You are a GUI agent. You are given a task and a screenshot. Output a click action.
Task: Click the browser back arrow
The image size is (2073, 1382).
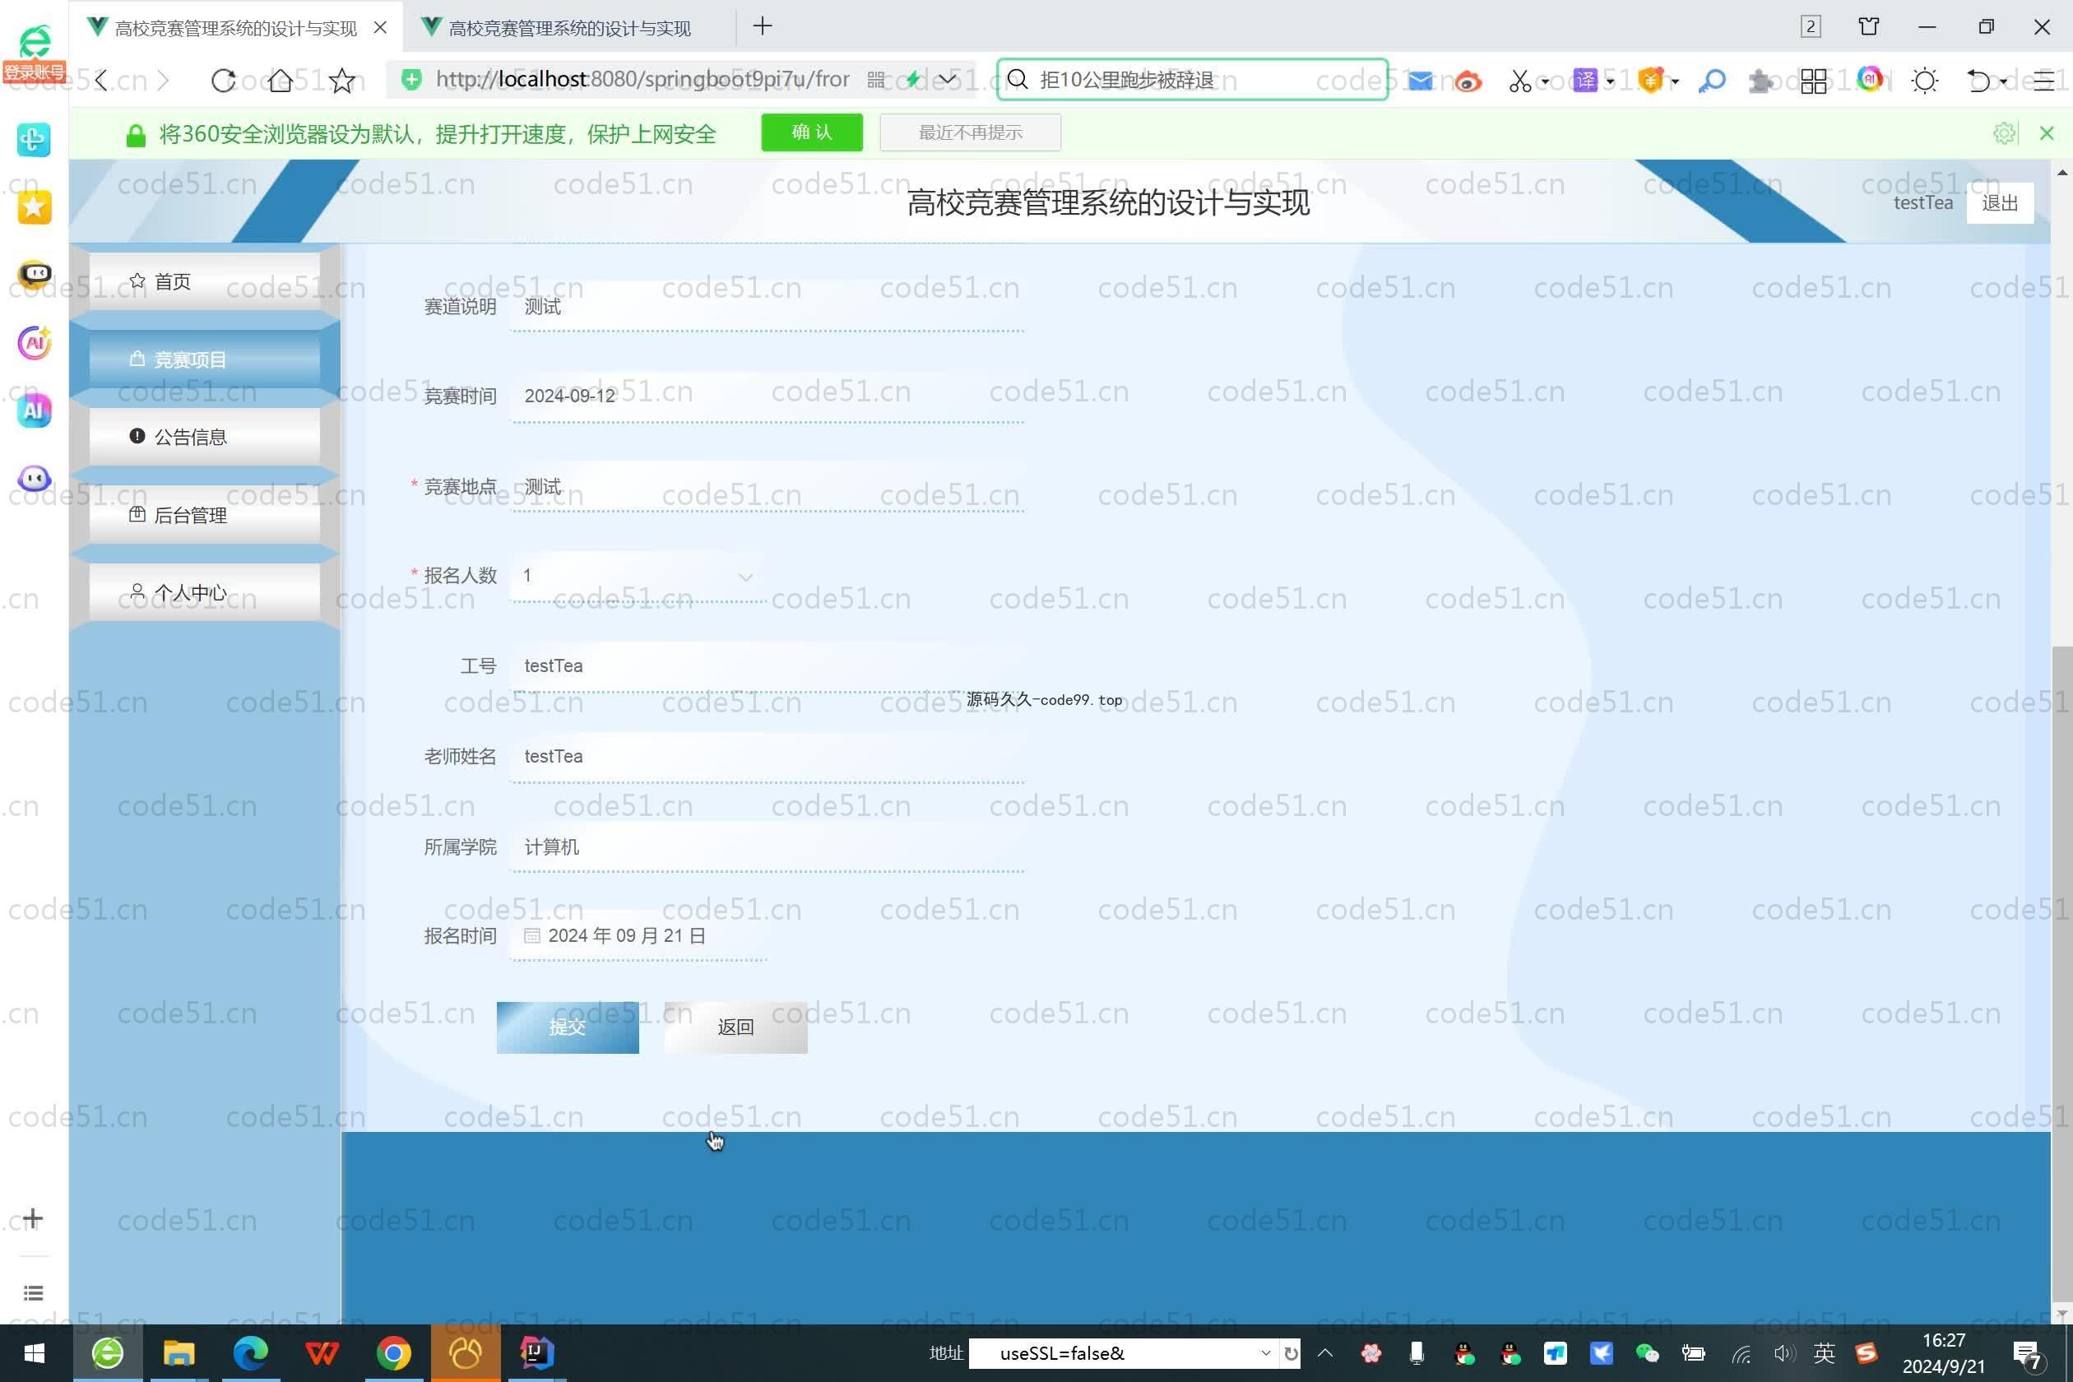(102, 81)
